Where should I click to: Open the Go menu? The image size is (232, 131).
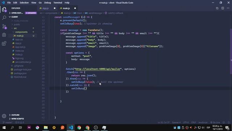[40, 3]
